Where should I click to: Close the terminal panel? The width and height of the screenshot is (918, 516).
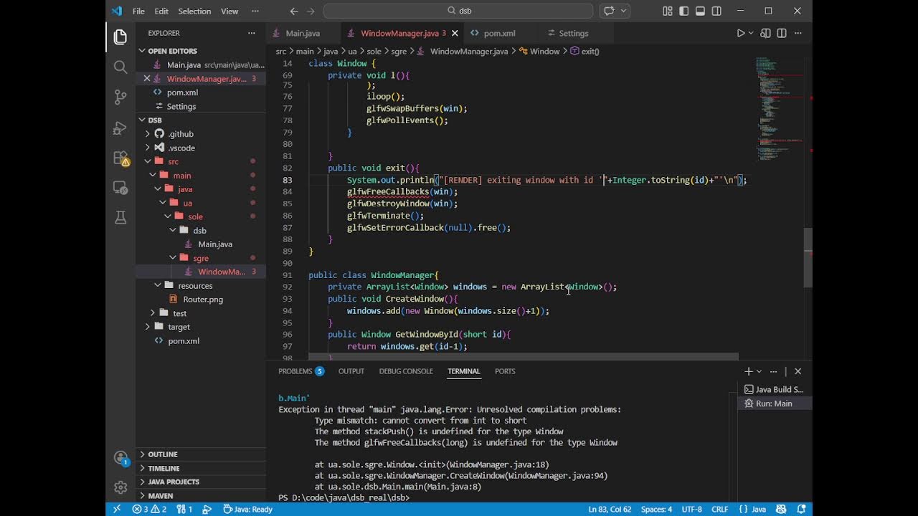tap(798, 371)
